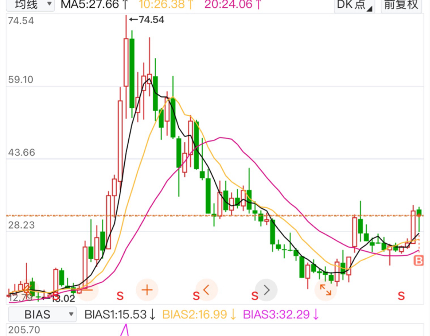The height and width of the screenshot is (336, 430).
Task: Click the BIAS2:16.99 reading
Action: (x=199, y=315)
